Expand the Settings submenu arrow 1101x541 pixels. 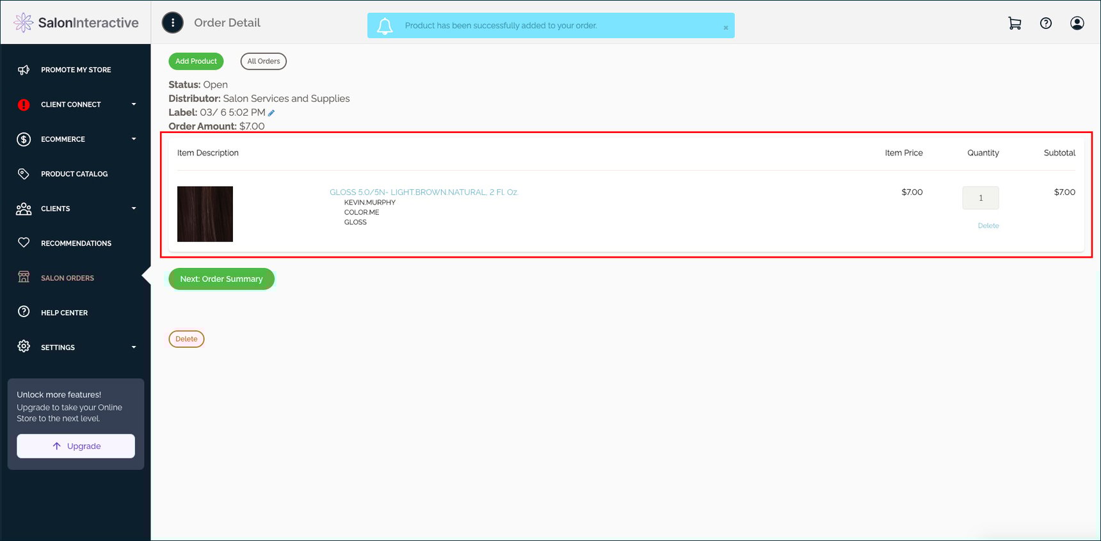pyautogui.click(x=134, y=347)
